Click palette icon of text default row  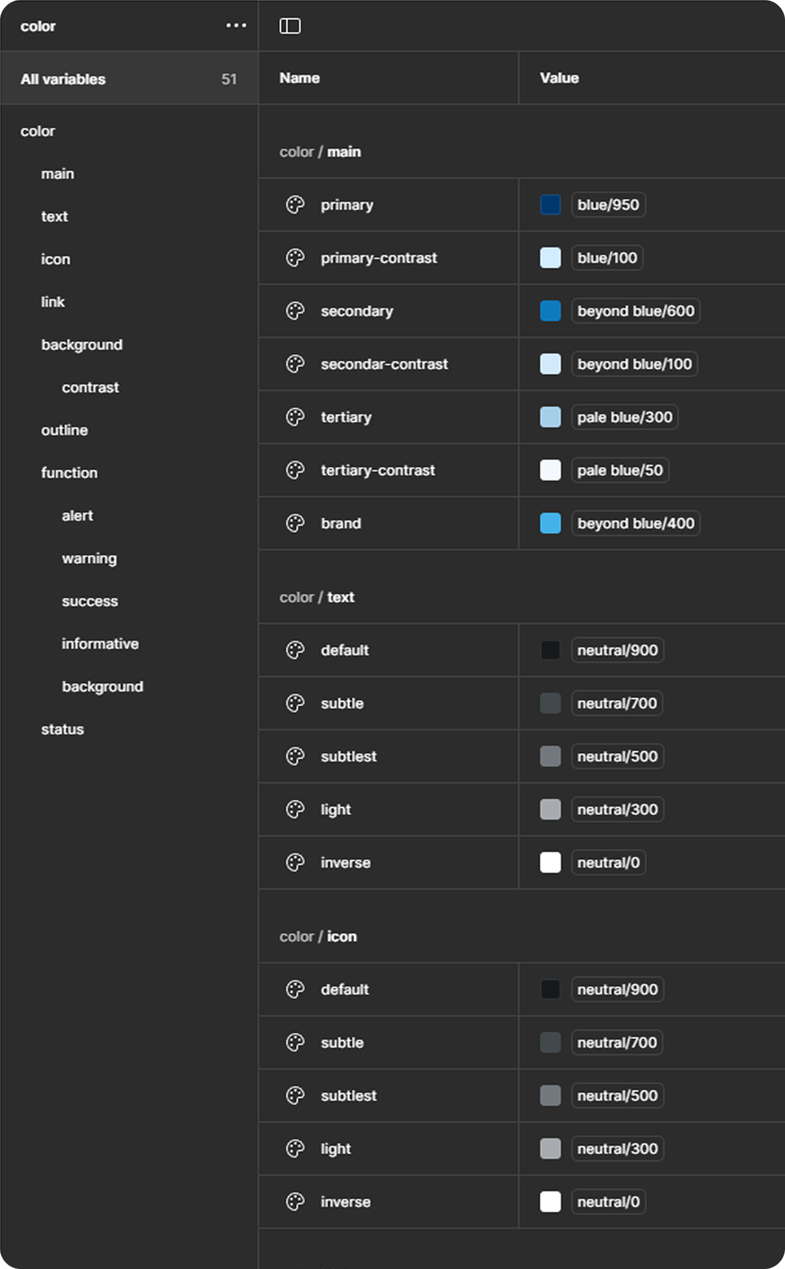(x=295, y=650)
